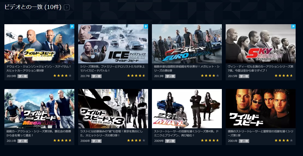Click the P badge on Super Combo

(x=72, y=26)
